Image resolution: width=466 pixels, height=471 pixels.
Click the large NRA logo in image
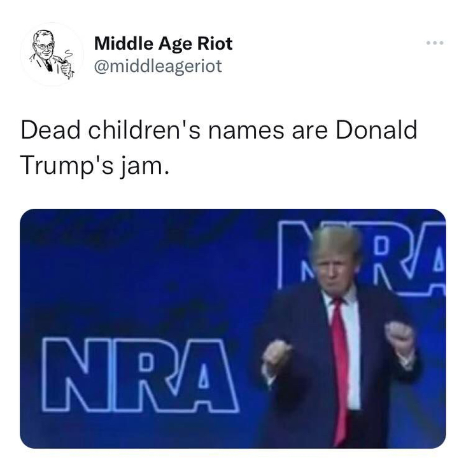(x=140, y=375)
